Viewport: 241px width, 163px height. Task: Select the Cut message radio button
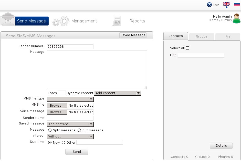79,130
